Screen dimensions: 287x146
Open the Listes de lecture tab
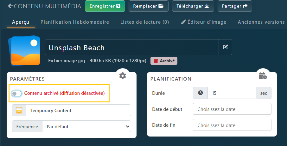[144, 22]
